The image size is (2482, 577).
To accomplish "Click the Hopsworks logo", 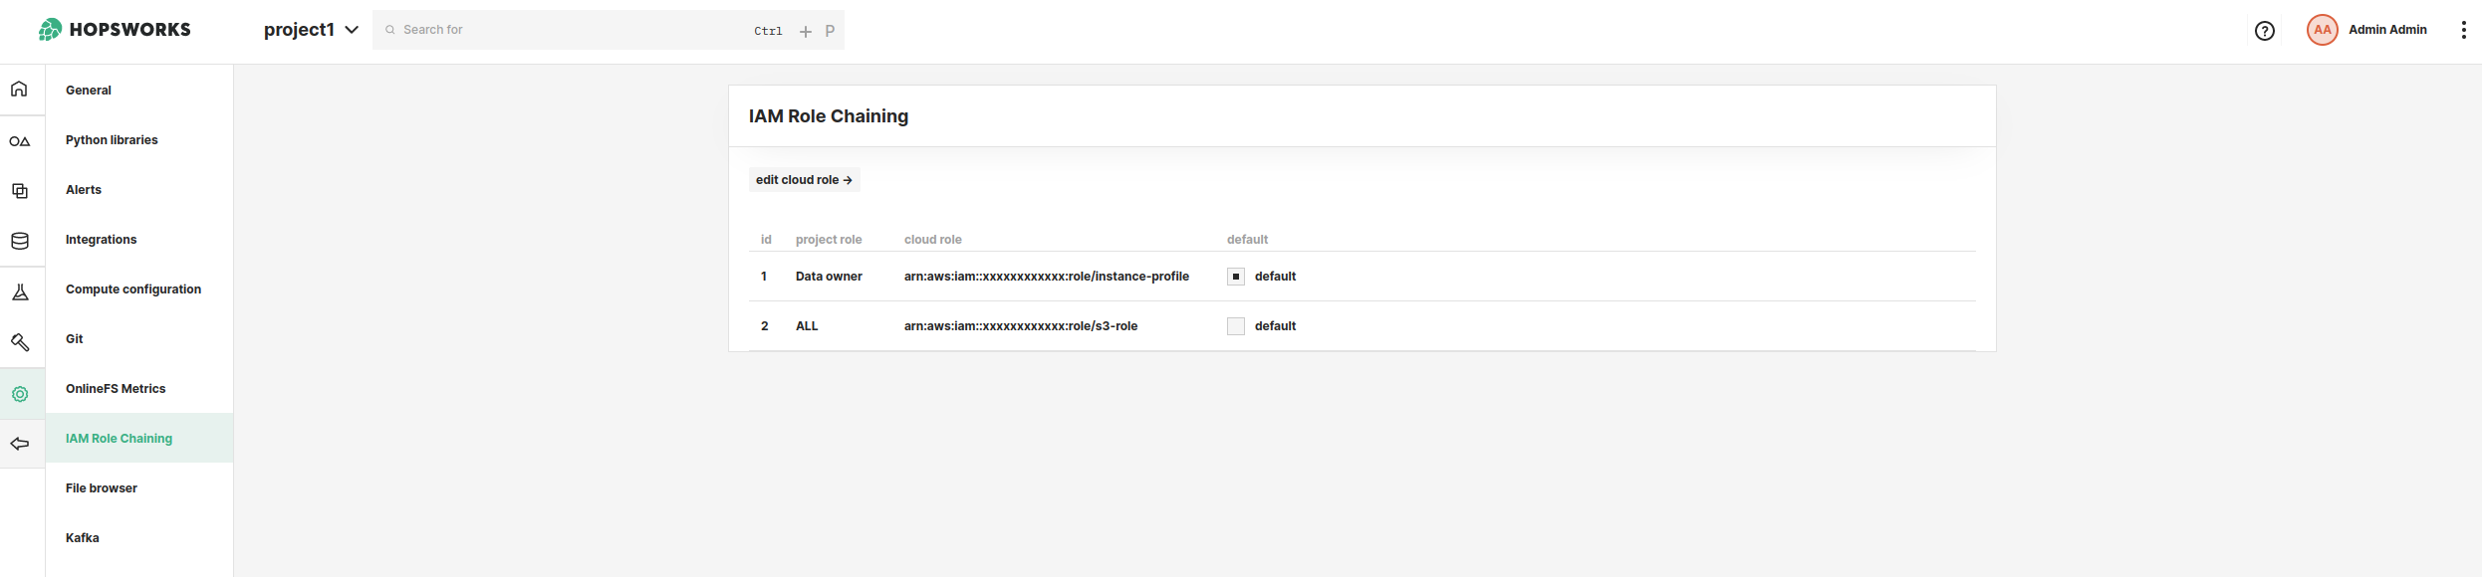I will tap(115, 30).
